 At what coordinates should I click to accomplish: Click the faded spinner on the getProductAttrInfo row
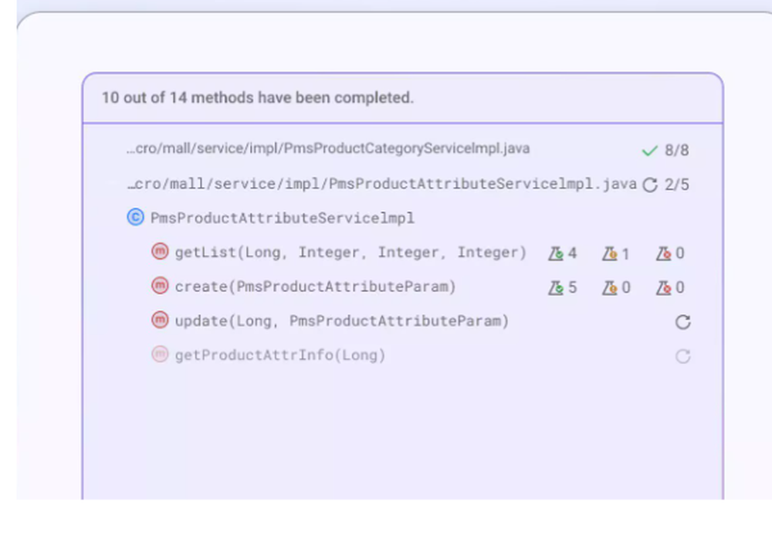[682, 356]
